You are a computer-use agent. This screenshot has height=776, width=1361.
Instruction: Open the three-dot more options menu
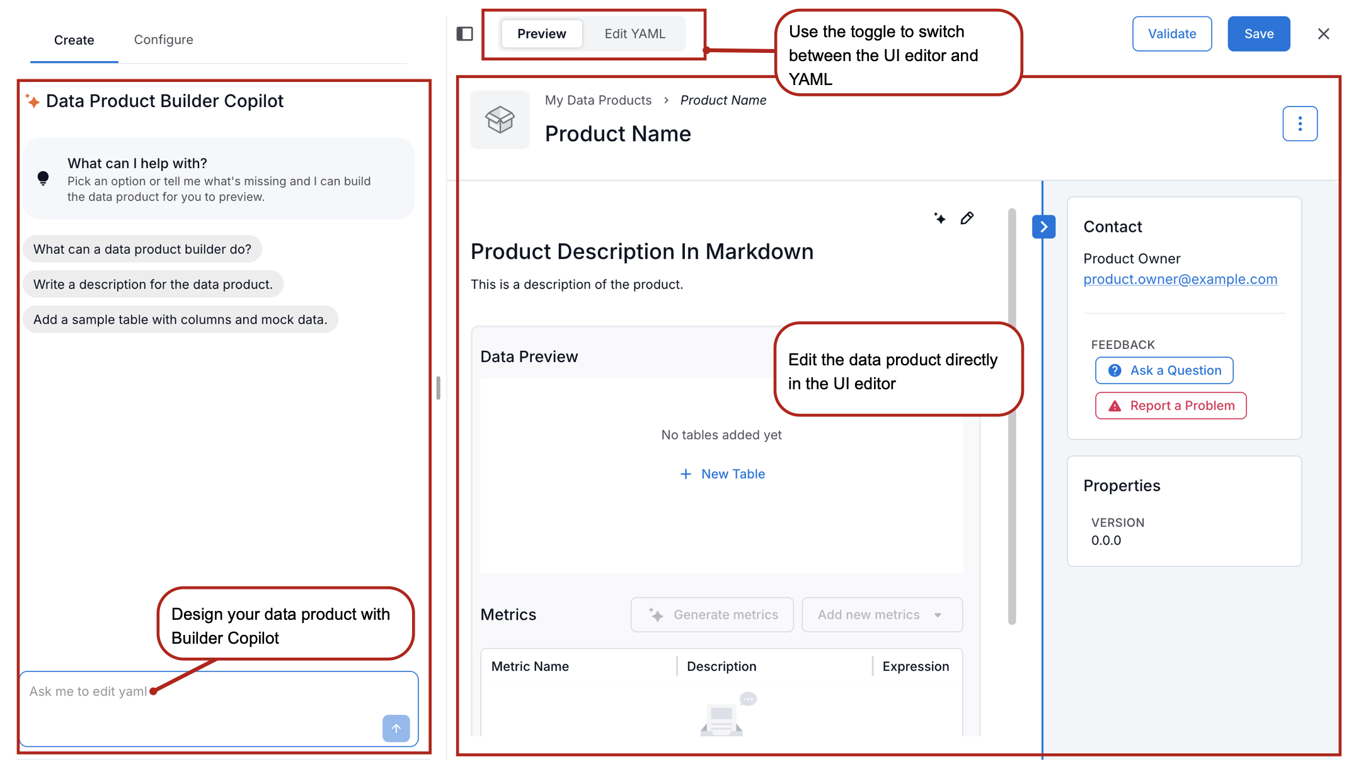coord(1299,124)
